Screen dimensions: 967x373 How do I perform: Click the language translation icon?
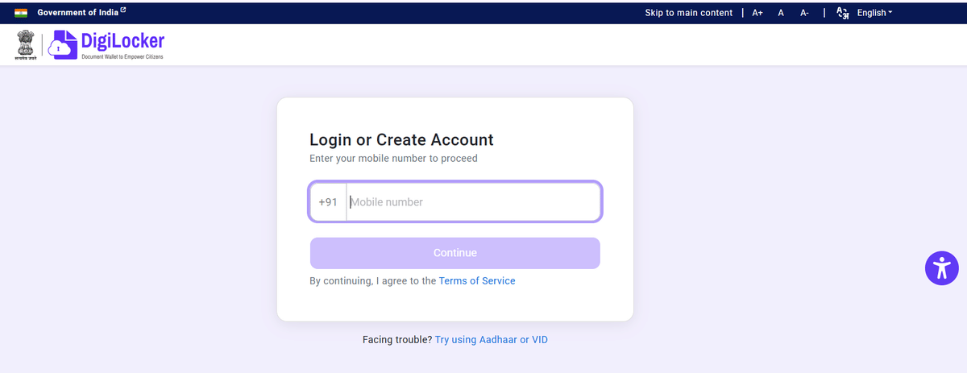[x=843, y=13]
